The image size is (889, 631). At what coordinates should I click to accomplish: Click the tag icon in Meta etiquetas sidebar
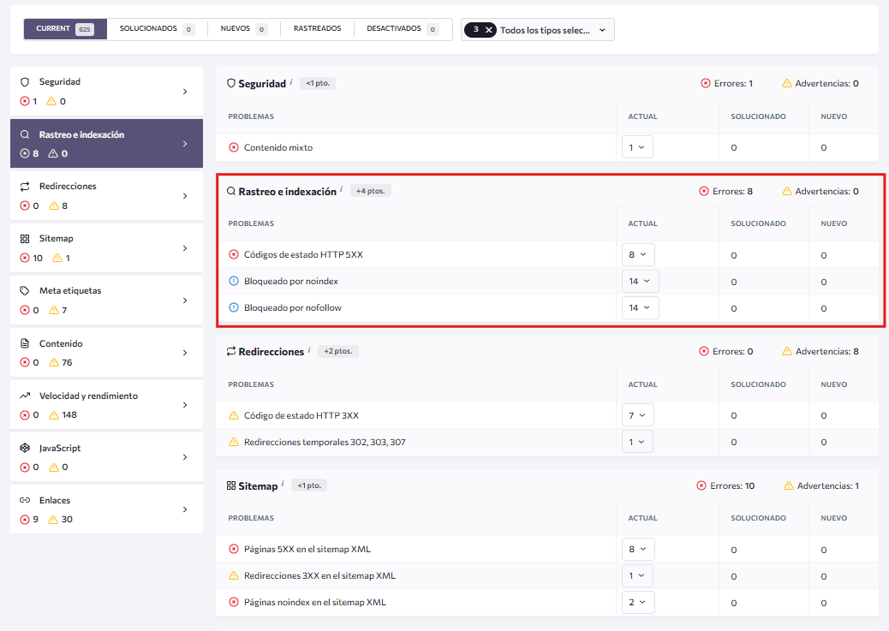click(25, 291)
